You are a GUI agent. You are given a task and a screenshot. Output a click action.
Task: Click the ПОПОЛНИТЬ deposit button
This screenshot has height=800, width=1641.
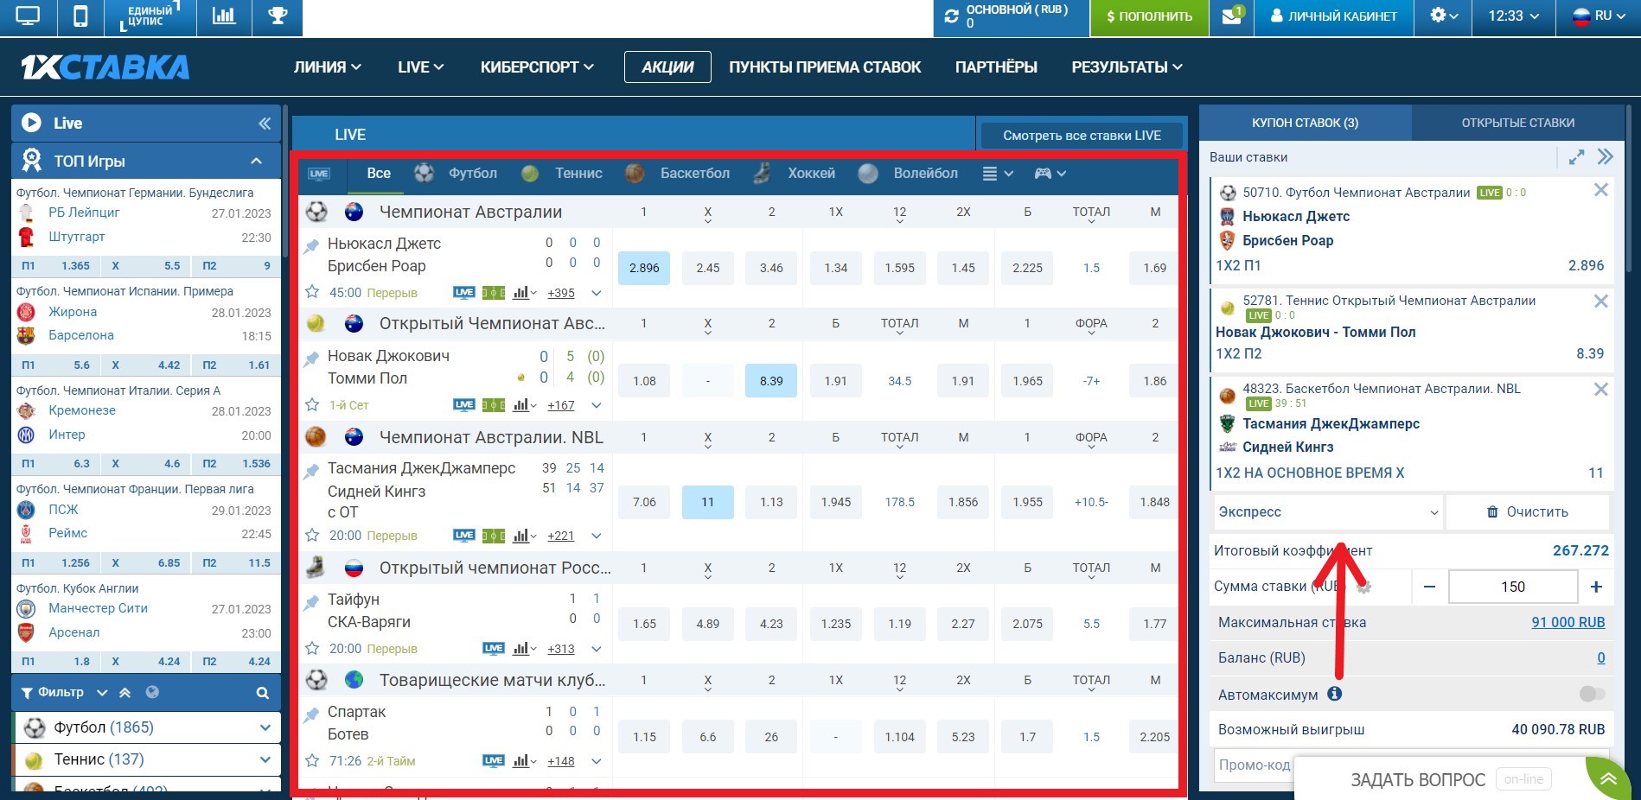tap(1149, 16)
